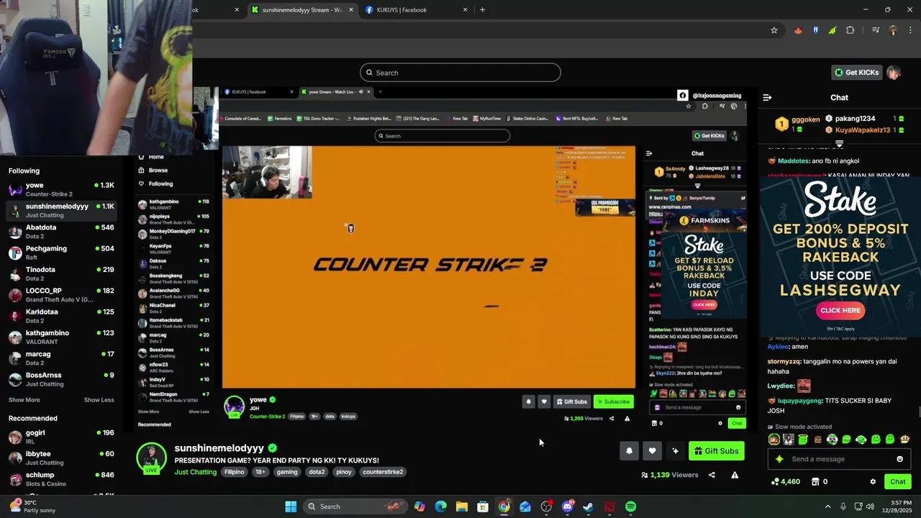Open kathgambino channel in Following list
Screen dimensions: 921x518
point(61,337)
